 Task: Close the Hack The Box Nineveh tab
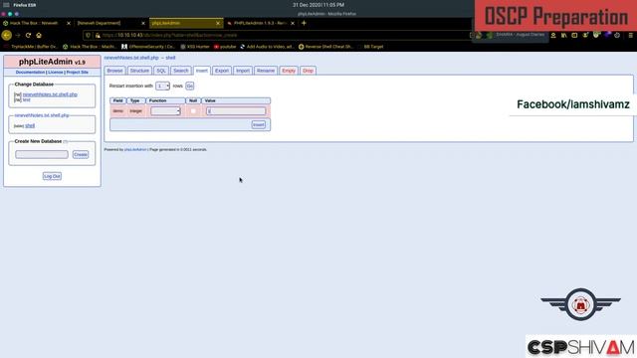[69, 23]
